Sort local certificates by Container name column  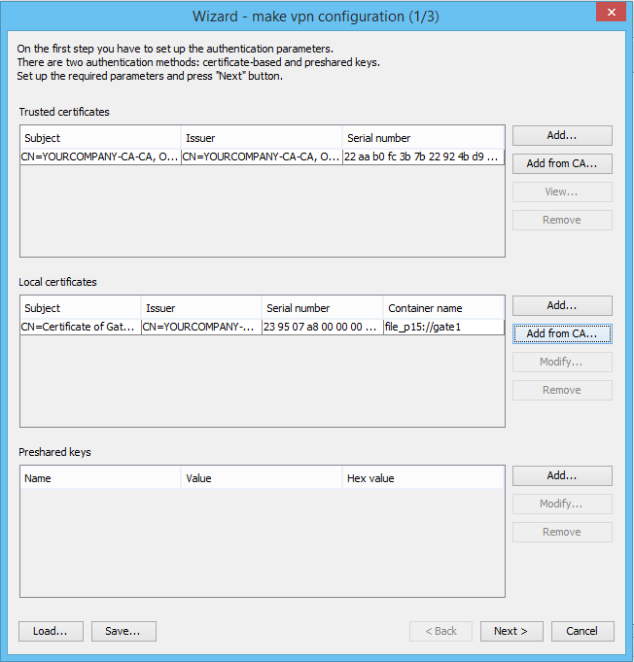(443, 308)
